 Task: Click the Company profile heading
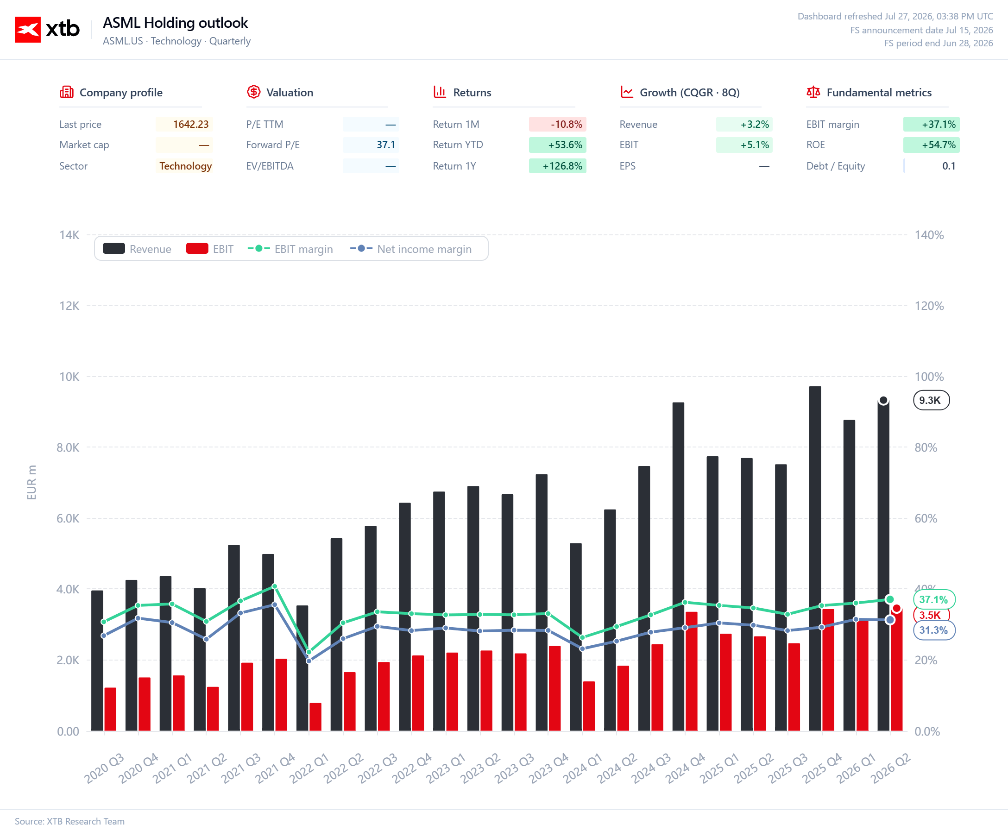(121, 92)
